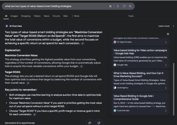This screenshot has width=177, height=125.
Task: Open Google Lens image search icon
Action: tap(124, 6)
